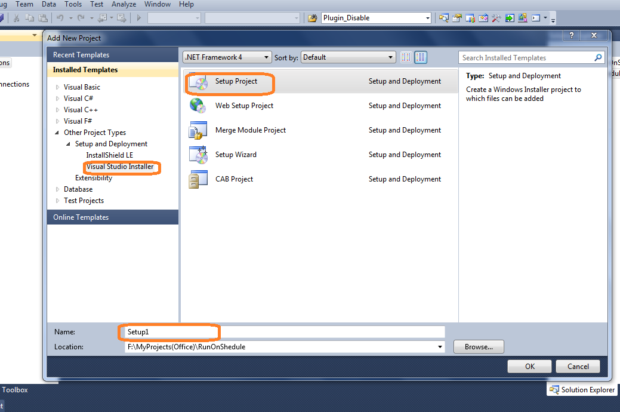Show the Recent Templates section
Screen dimensions: 620x412
pyautogui.click(x=113, y=55)
